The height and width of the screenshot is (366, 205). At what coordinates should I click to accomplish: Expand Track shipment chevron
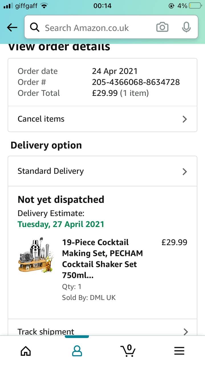(186, 331)
